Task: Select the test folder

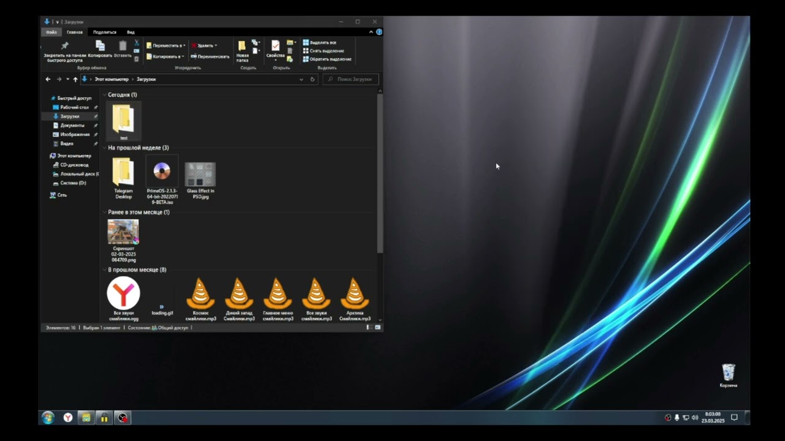Action: [123, 121]
